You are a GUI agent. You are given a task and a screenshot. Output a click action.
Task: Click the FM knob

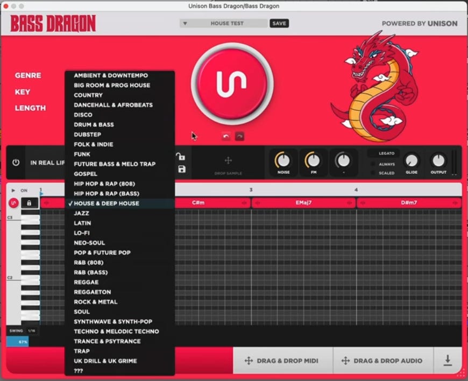coord(313,161)
